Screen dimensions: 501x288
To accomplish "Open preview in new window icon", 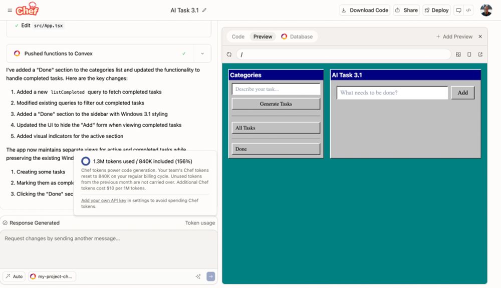I will tap(480, 54).
